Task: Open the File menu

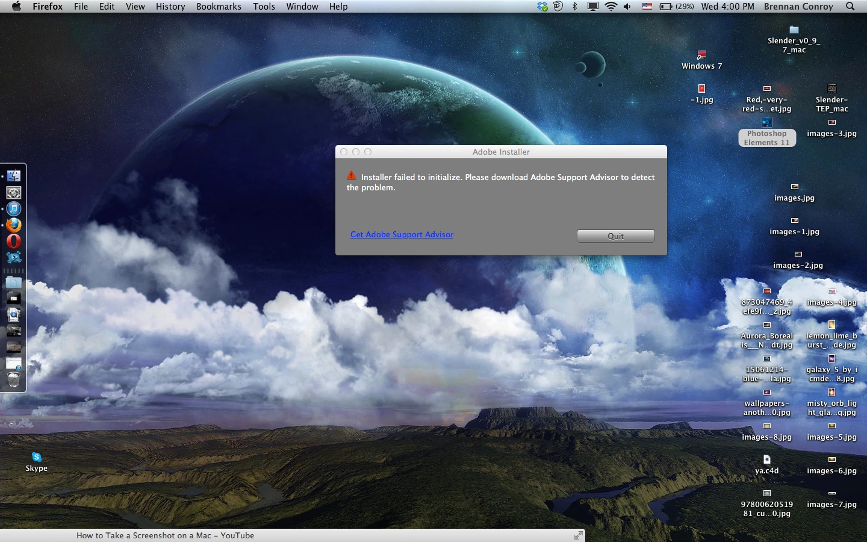Action: tap(81, 7)
